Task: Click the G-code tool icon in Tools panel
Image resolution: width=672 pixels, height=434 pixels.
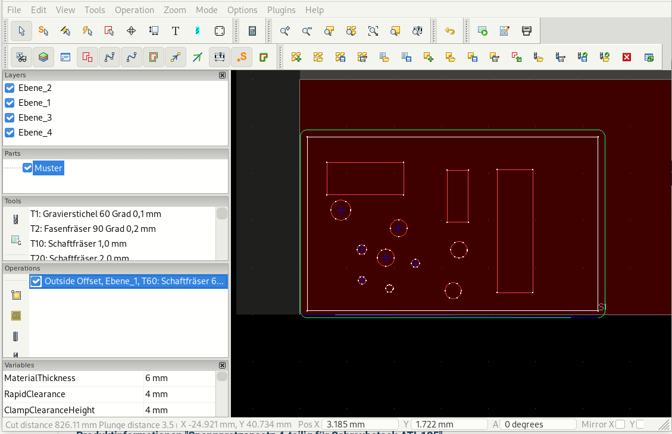Action: click(16, 241)
